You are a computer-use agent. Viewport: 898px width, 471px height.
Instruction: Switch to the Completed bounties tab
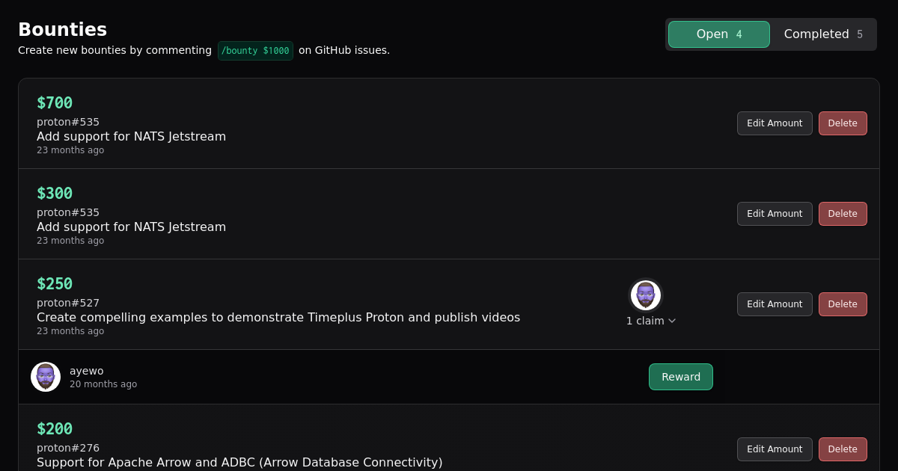click(x=822, y=34)
